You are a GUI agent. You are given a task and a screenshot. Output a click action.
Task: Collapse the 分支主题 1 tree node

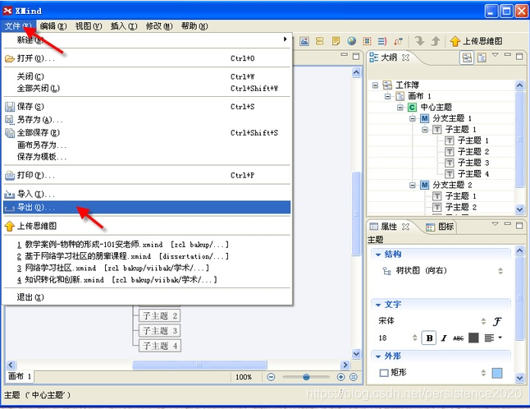[x=413, y=118]
